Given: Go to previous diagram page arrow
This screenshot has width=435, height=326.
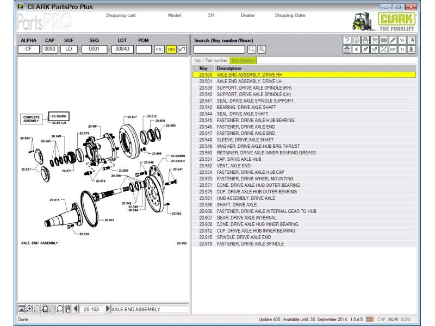Looking at the screenshot, I should [x=76, y=309].
